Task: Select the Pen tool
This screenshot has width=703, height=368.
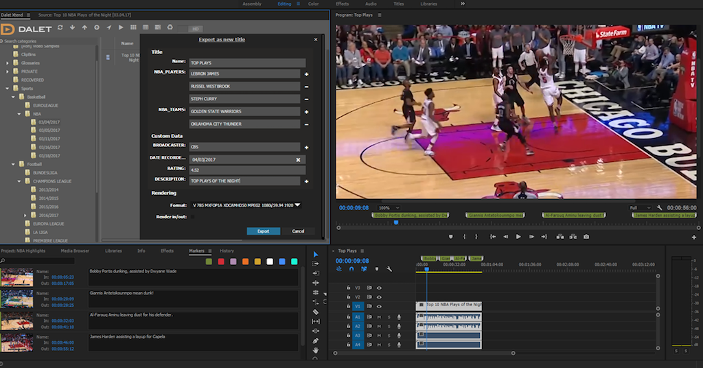Action: 316,341
